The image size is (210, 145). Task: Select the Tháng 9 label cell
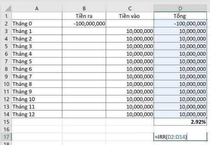point(37,91)
